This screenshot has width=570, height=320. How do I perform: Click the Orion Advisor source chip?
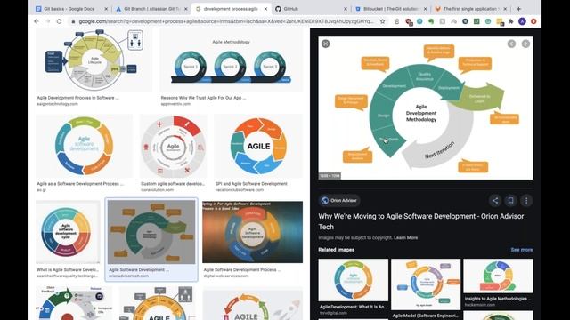click(x=339, y=200)
